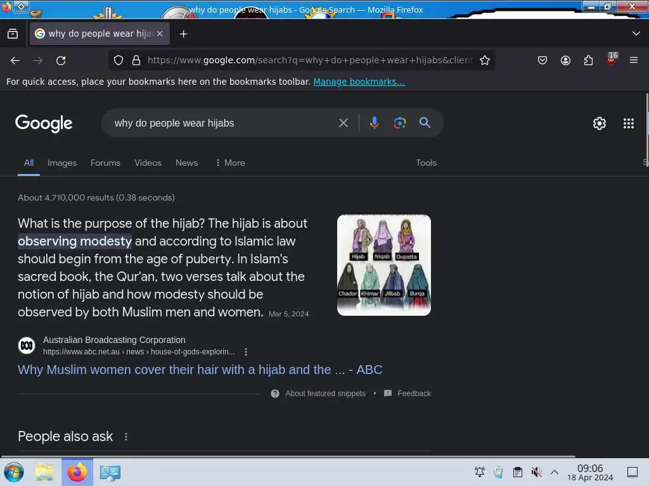
Task: Clear the search query with X
Action: (x=343, y=123)
